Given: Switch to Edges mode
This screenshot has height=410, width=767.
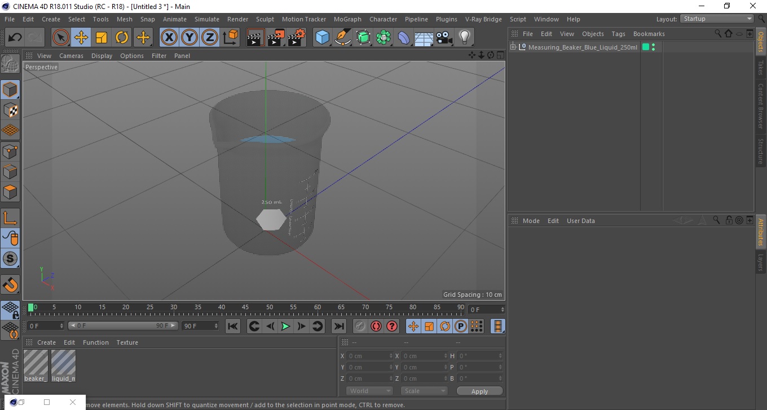Looking at the screenshot, I should tap(10, 171).
